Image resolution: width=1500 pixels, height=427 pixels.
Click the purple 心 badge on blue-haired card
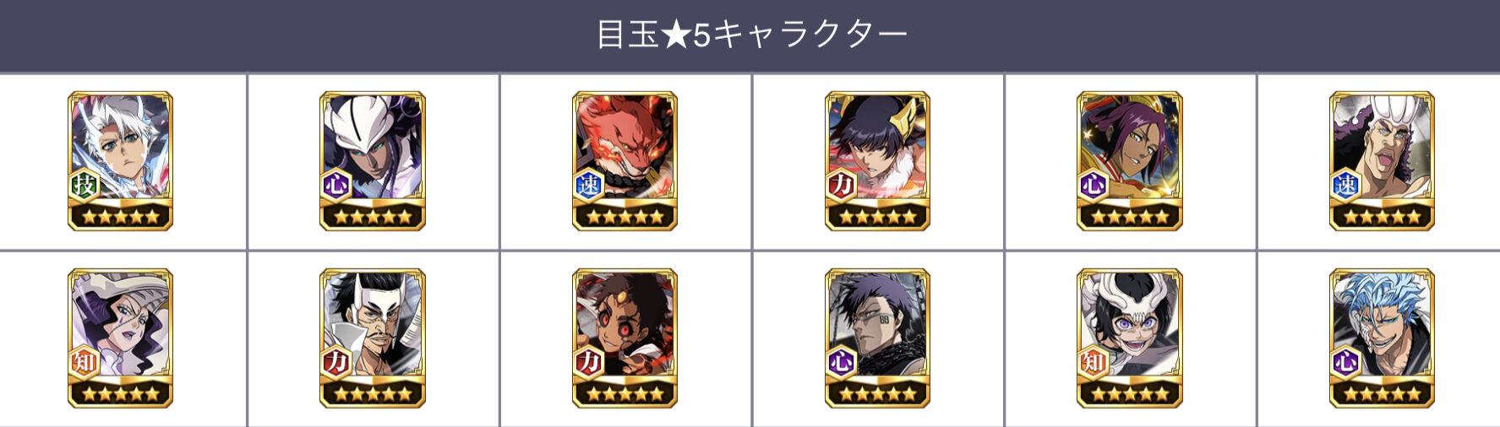[1346, 362]
